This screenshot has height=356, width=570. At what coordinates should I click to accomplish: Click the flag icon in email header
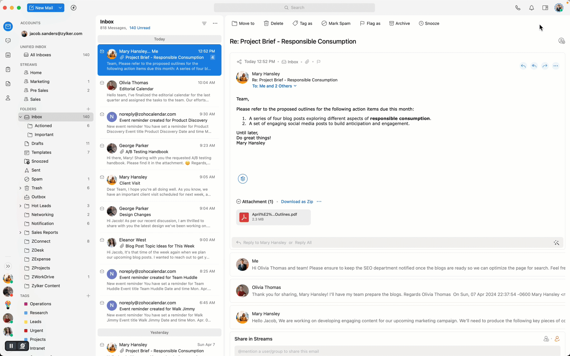318,62
